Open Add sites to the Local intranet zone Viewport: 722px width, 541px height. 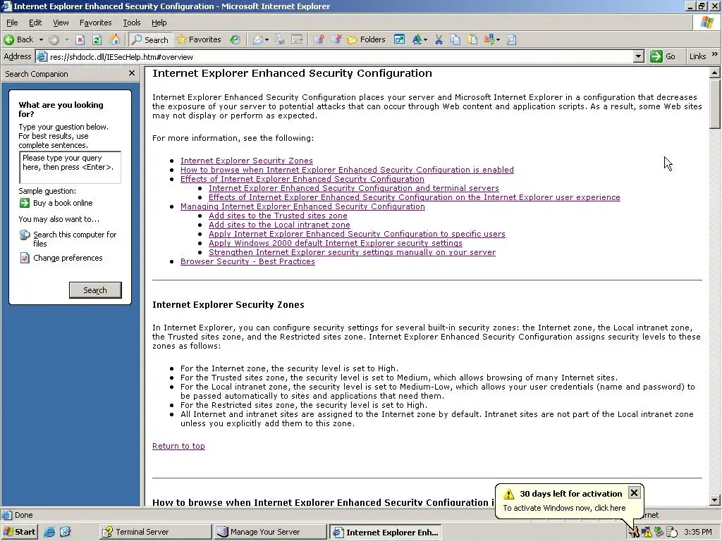(279, 225)
